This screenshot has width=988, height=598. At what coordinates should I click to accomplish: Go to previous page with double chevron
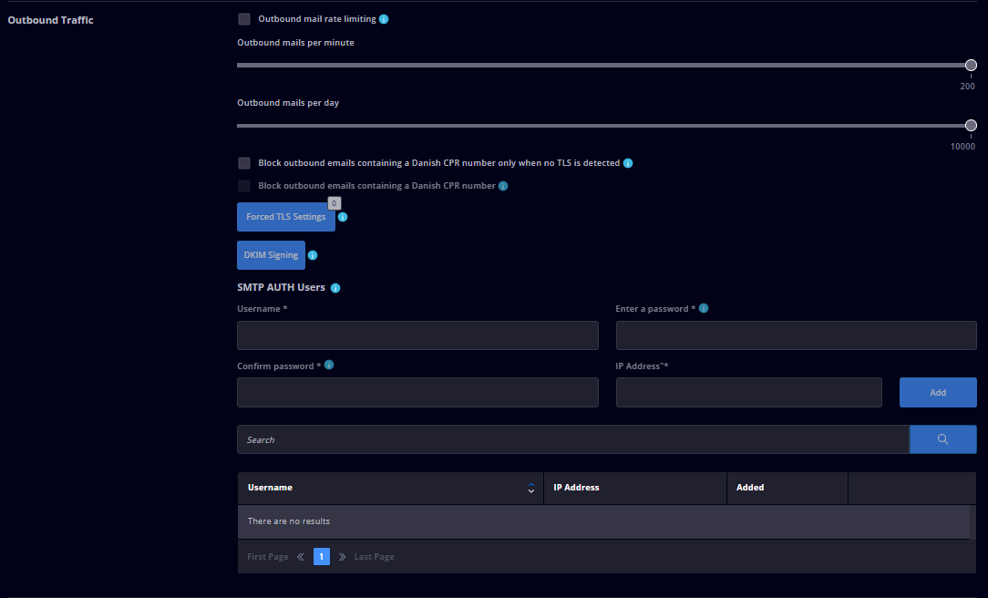click(x=301, y=556)
